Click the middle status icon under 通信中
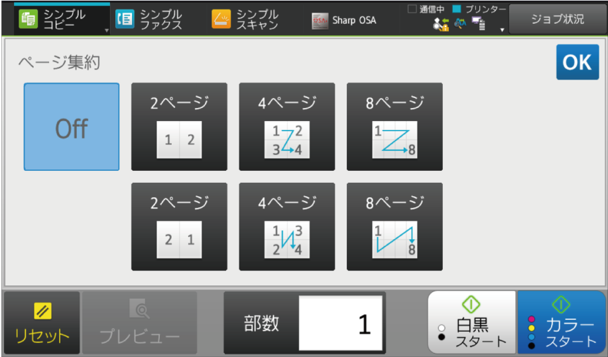608x357 pixels. [460, 24]
